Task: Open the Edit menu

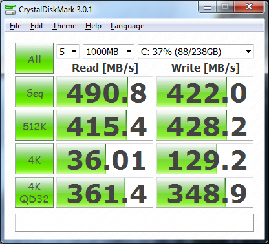Action: pos(37,26)
